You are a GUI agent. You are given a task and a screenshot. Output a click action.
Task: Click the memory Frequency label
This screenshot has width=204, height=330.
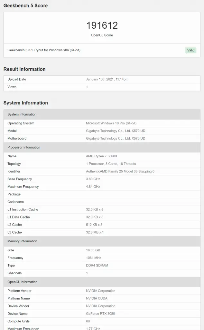click(x=15, y=258)
